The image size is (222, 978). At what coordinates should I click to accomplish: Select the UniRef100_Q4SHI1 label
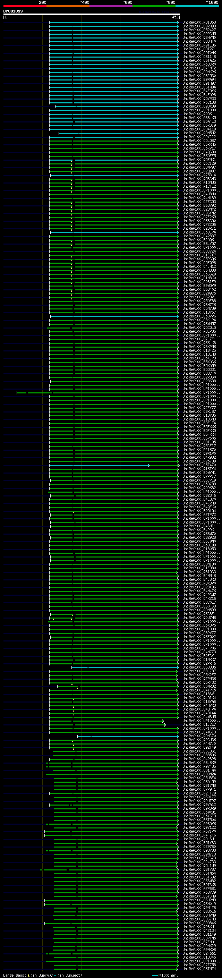click(x=199, y=526)
